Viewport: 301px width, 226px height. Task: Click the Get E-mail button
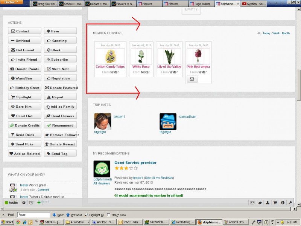tap(24, 50)
